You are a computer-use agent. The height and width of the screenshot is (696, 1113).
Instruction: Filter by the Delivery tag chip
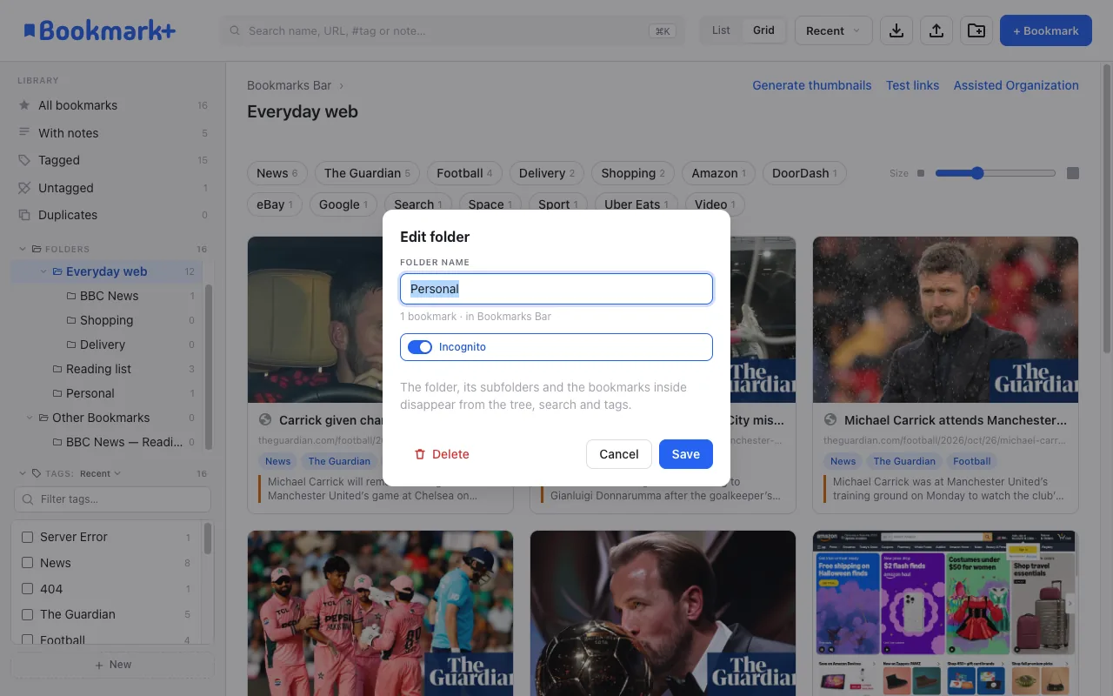546,173
